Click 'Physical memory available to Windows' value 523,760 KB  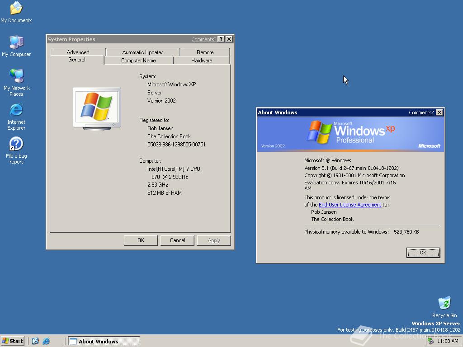click(406, 232)
